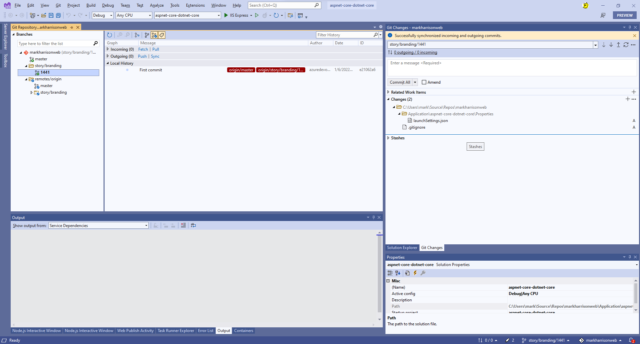Click the Pull link under Incoming

coord(156,49)
